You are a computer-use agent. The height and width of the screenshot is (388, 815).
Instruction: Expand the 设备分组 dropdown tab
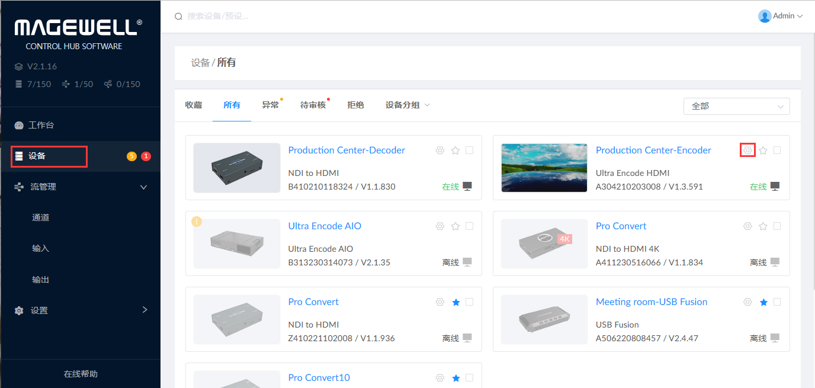[407, 105]
